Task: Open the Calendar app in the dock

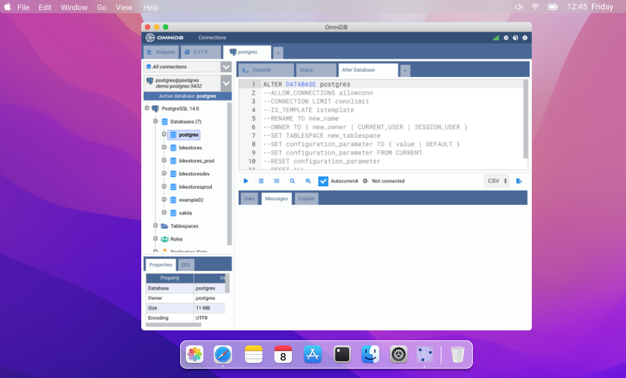Action: tap(283, 354)
